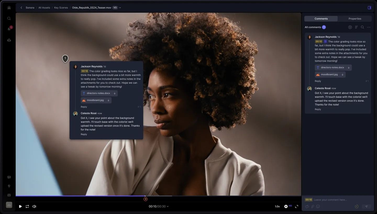Navigate to Key Scenes in the breadcrumb

pos(61,8)
